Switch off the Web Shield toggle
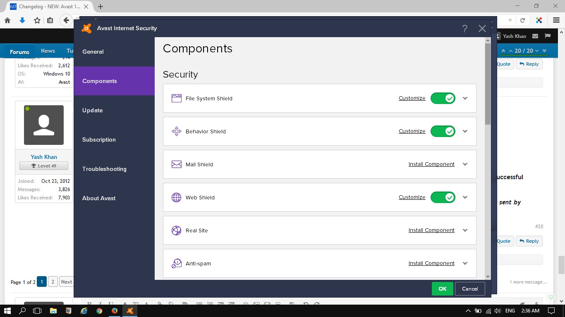Screen dimensions: 565x317 [443, 197]
